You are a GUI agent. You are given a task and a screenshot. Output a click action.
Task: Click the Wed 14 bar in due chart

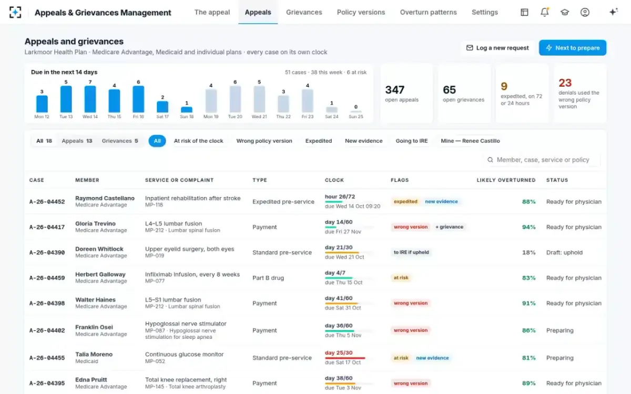(90, 99)
